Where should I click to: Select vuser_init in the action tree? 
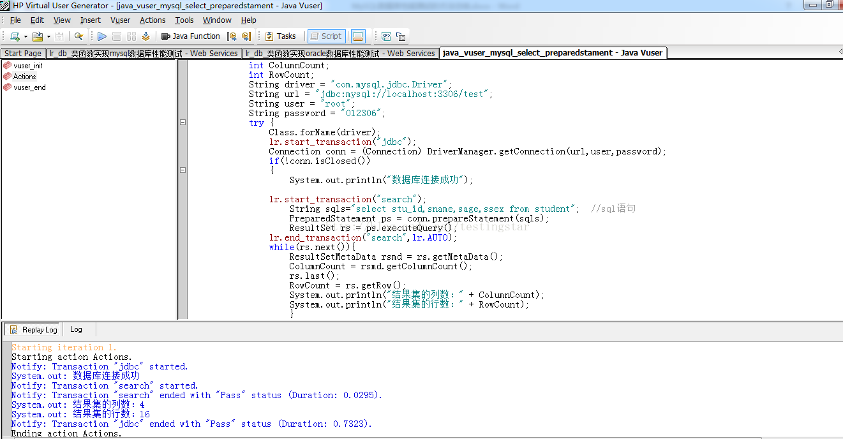(x=28, y=66)
